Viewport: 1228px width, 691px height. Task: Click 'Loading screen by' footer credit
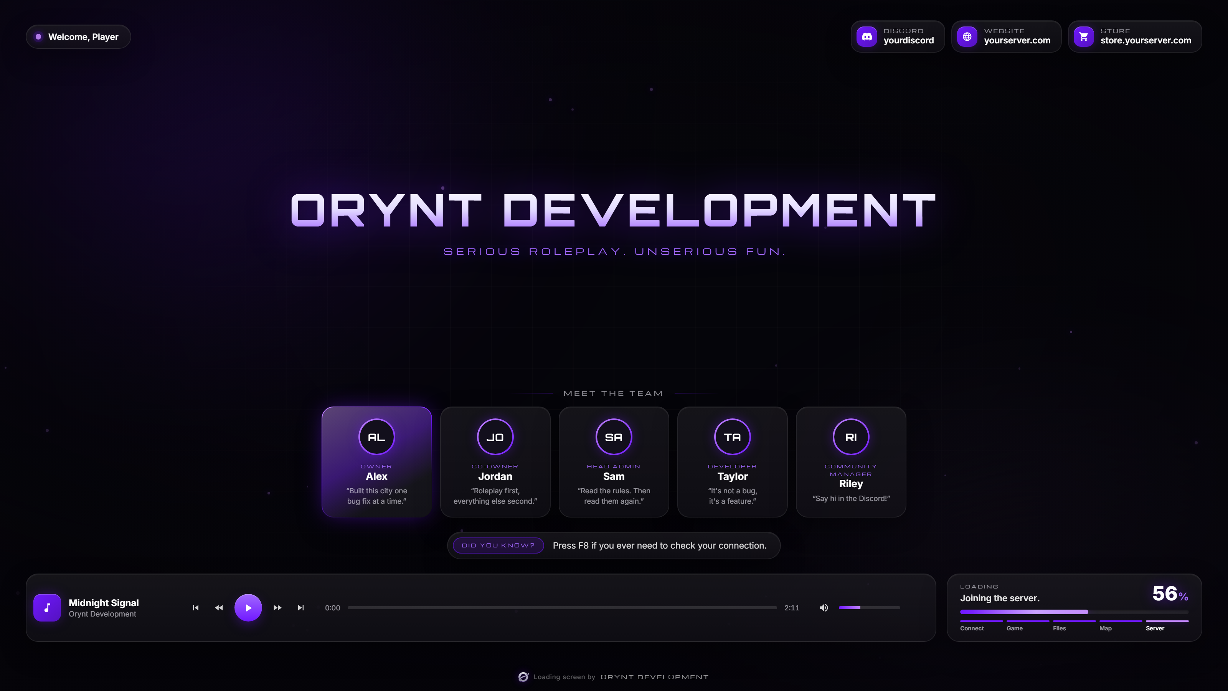point(564,677)
